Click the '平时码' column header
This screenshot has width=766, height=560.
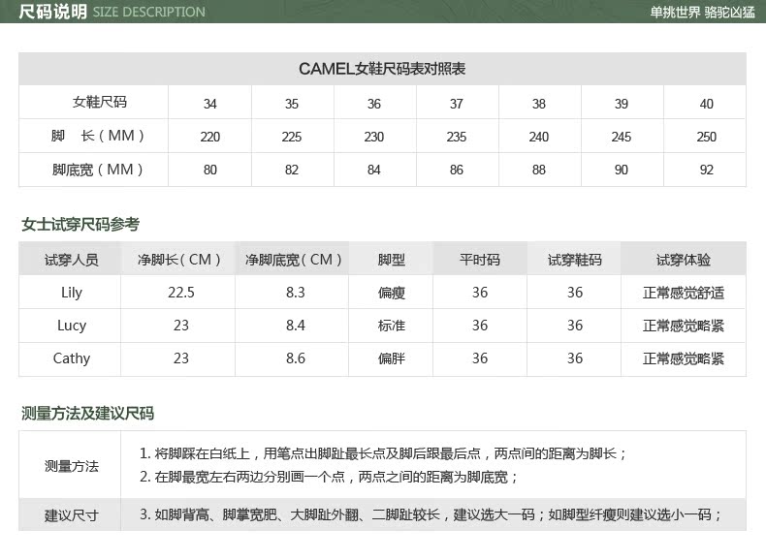point(480,260)
